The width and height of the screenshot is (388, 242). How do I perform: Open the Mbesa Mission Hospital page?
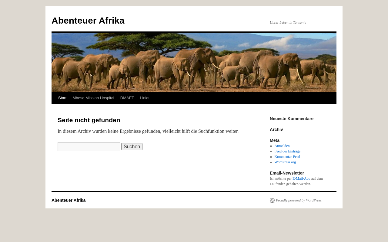click(x=93, y=98)
